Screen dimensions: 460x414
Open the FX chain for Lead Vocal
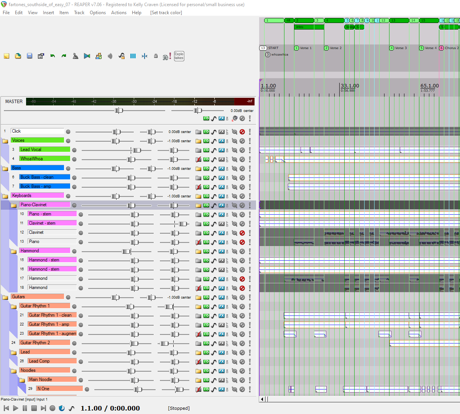222,150
